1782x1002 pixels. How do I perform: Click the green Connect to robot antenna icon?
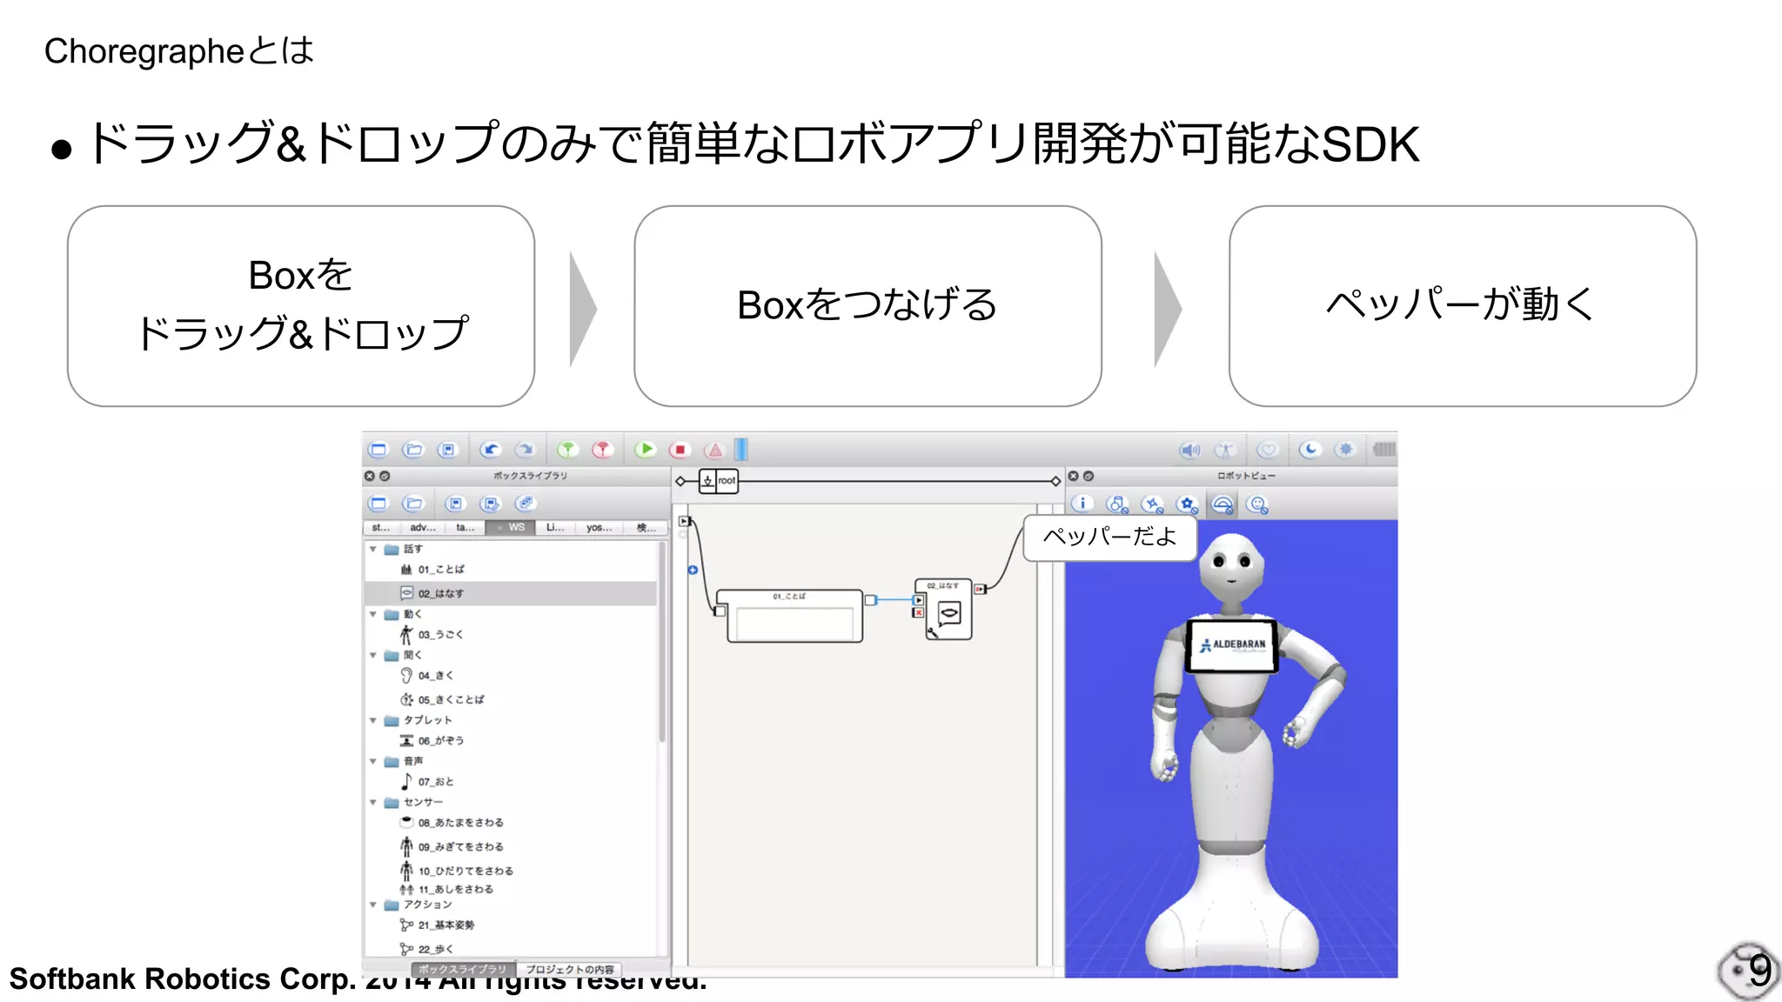click(567, 450)
